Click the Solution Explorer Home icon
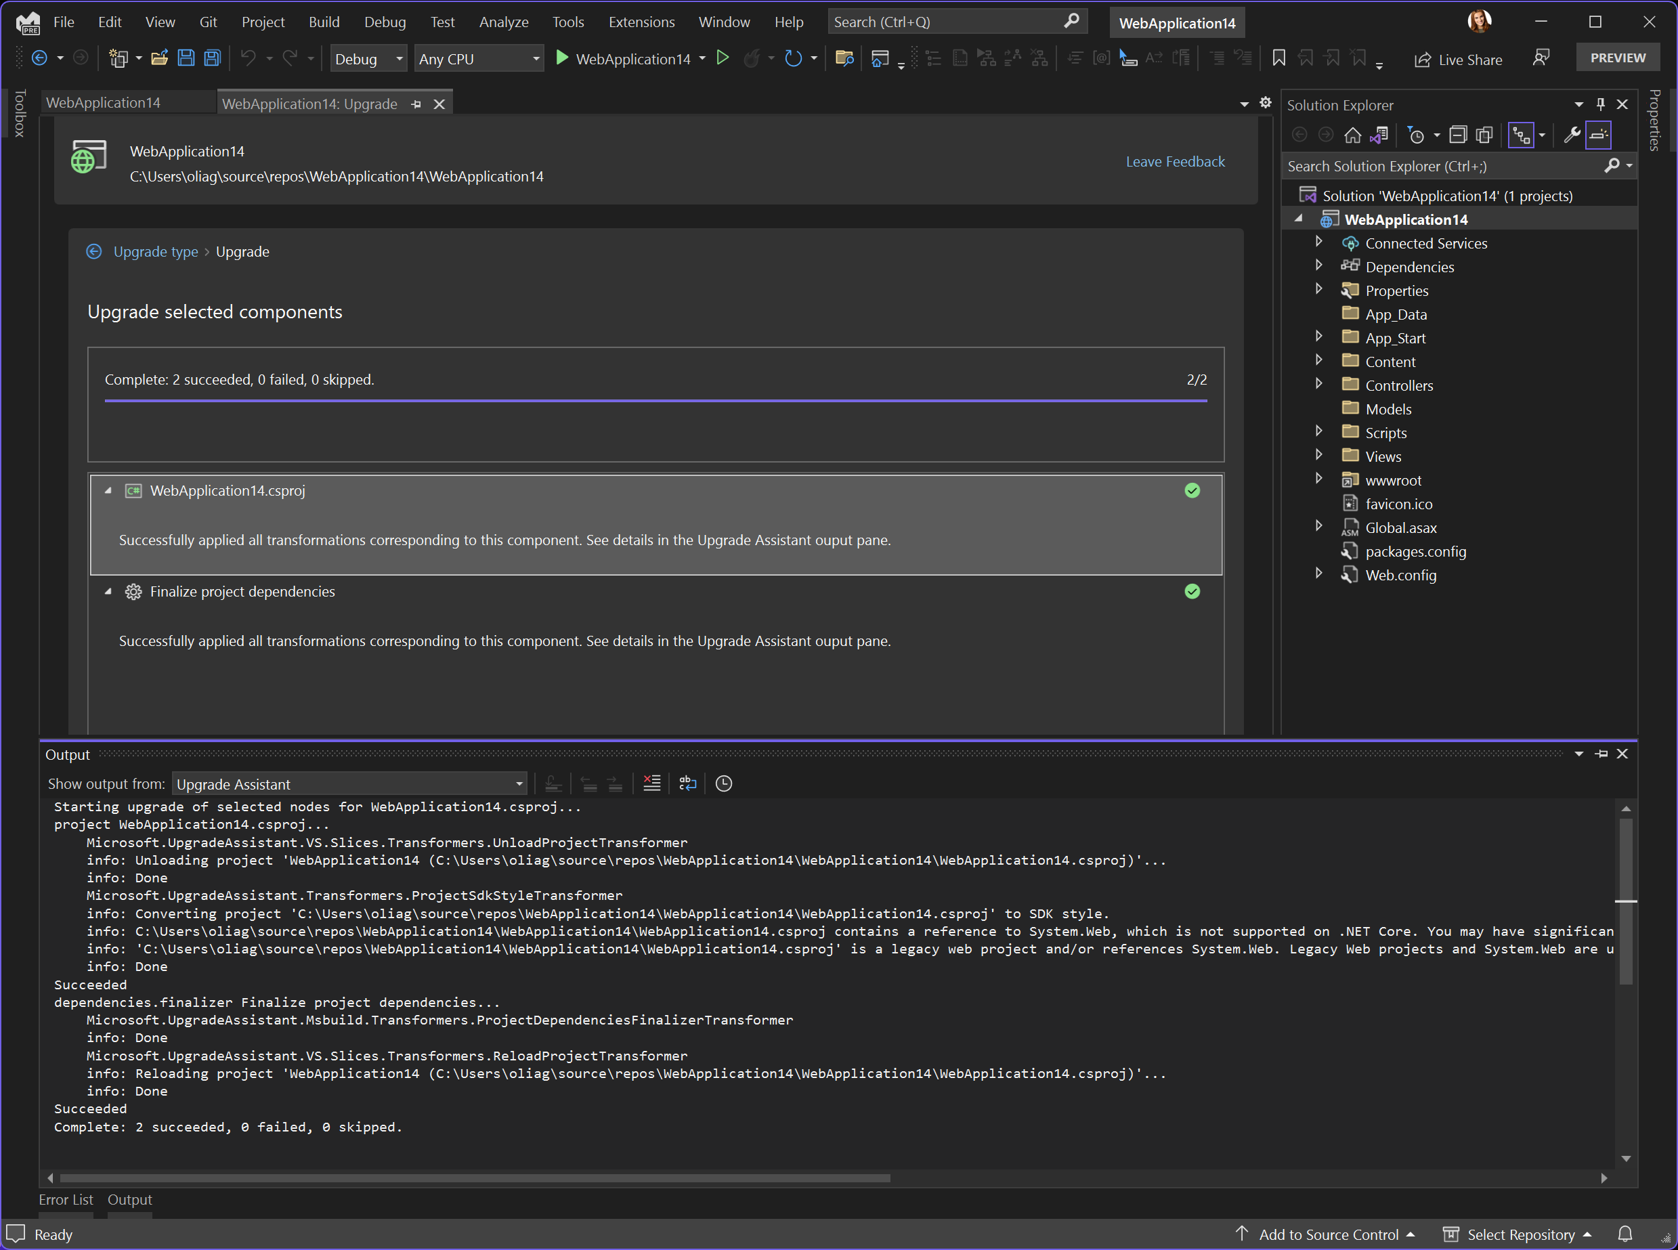Screen dimensions: 1678x1250 pos(1353,135)
